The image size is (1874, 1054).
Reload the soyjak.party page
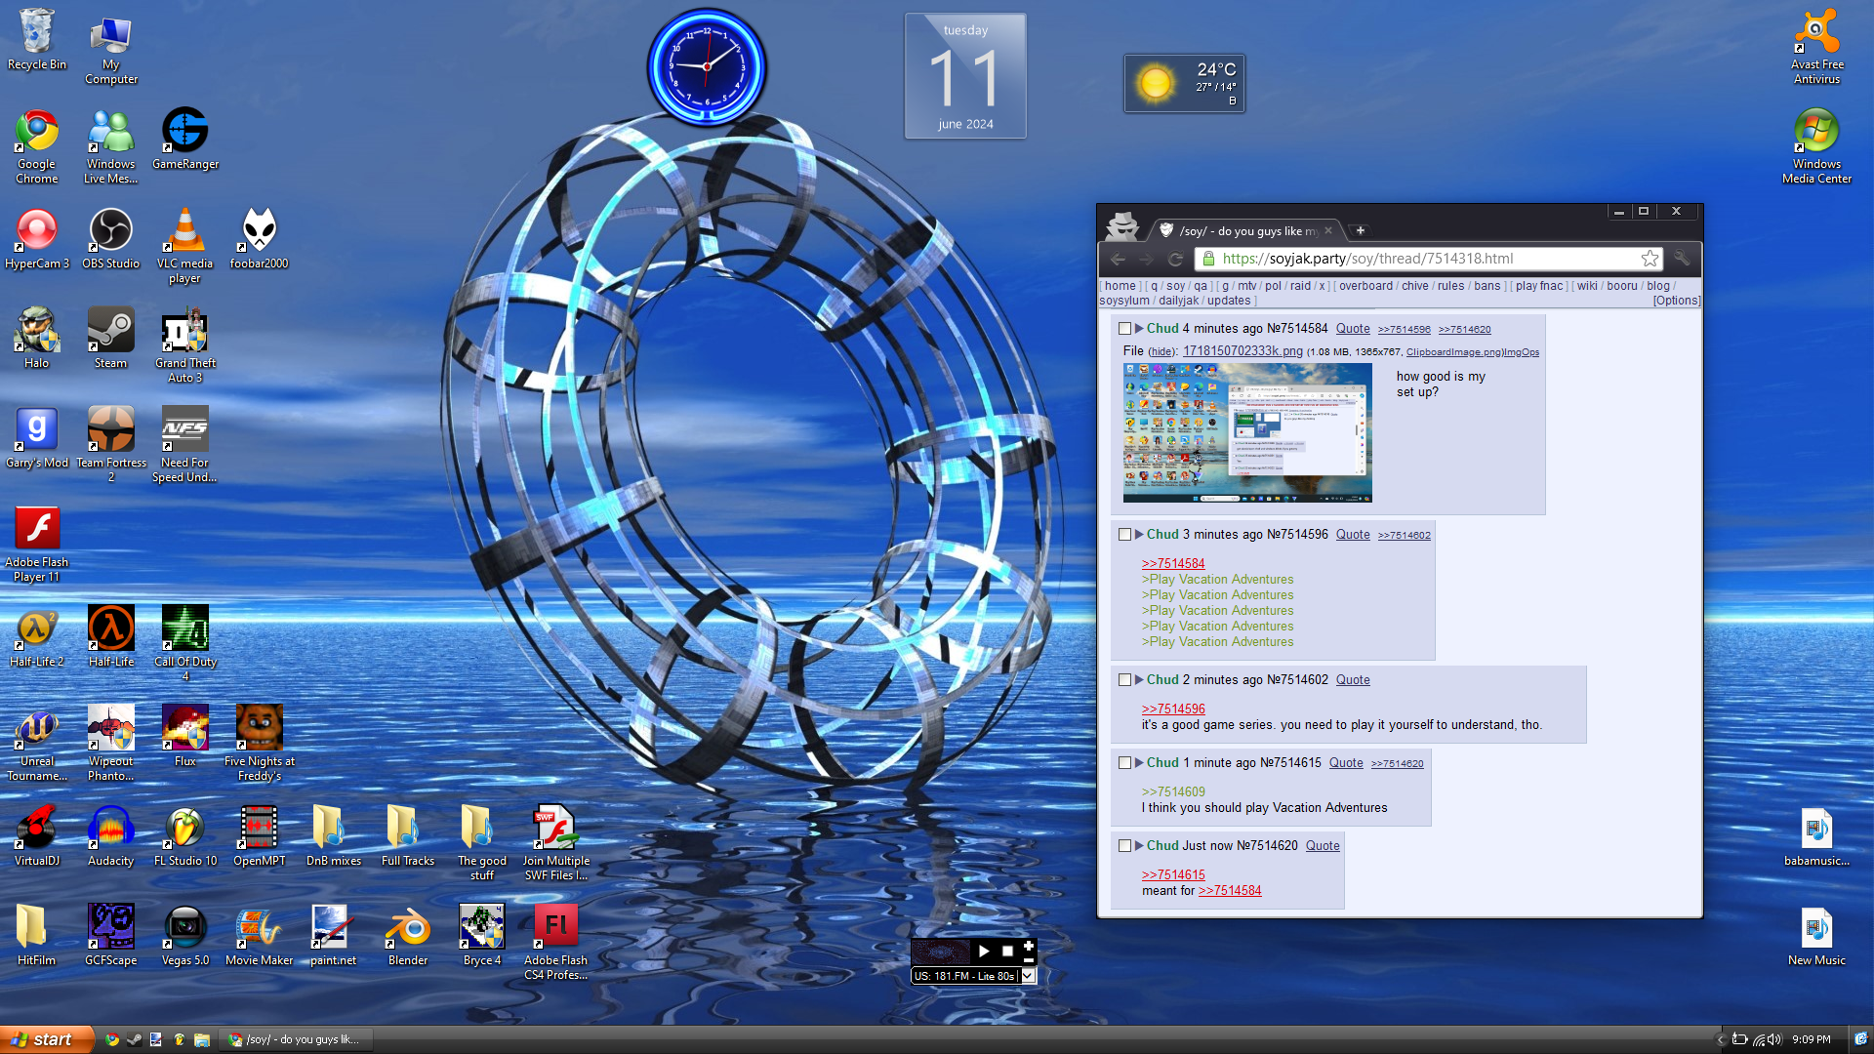tap(1175, 259)
